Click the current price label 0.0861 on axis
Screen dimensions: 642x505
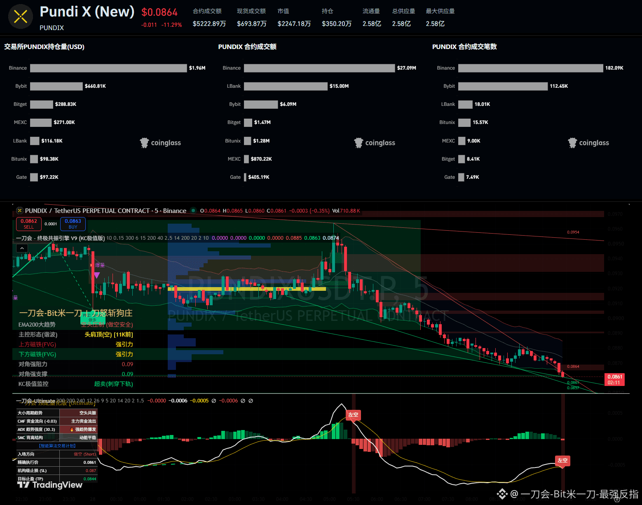[614, 379]
